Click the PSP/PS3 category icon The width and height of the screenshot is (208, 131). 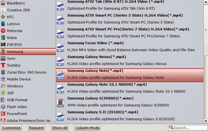[x=3, y=45]
